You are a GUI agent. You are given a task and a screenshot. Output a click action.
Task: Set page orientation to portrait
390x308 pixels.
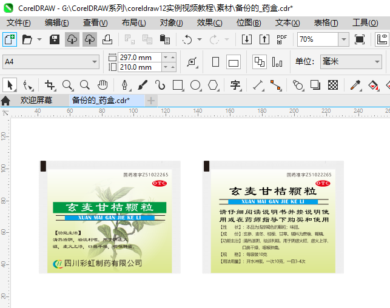pyautogui.click(x=216, y=62)
